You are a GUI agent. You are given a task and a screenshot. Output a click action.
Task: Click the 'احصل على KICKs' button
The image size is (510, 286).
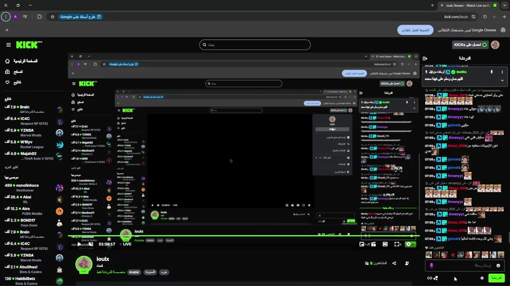pos(470,45)
